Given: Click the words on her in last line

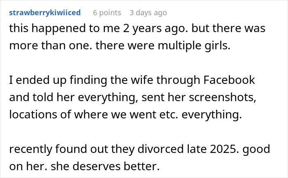Looking at the screenshot, I should pyautogui.click(x=28, y=166).
